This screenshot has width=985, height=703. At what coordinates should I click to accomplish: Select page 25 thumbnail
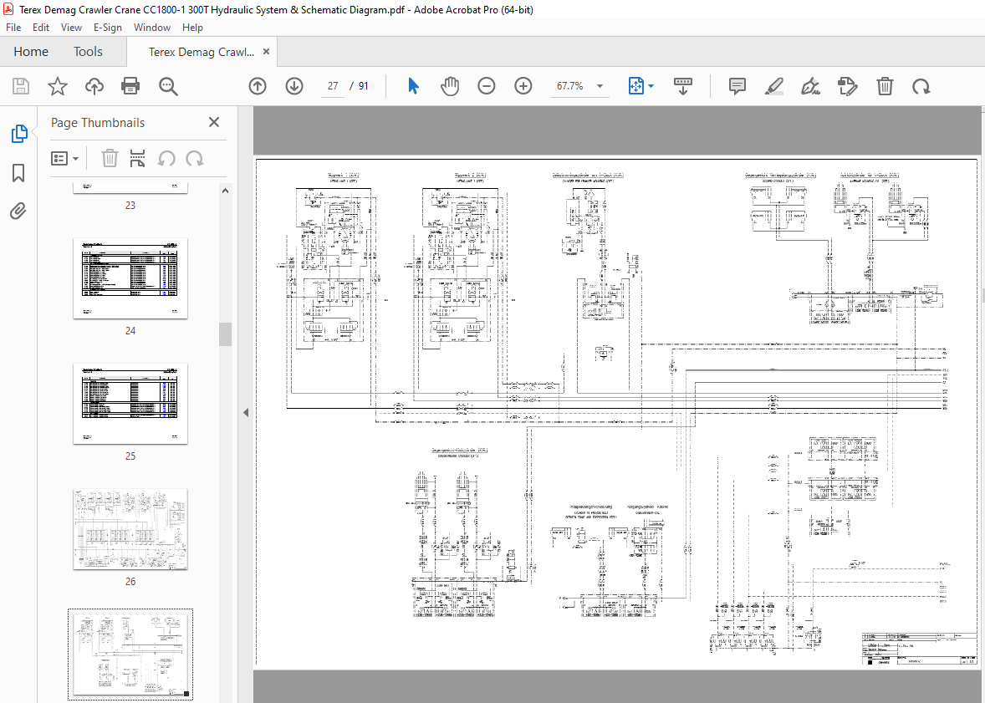(130, 404)
